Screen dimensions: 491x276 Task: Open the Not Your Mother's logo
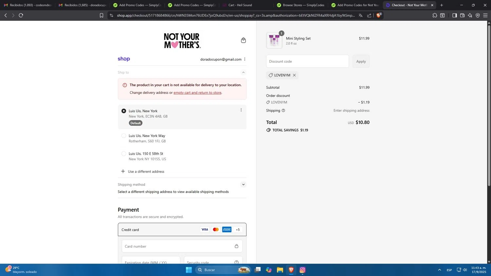coord(182,41)
